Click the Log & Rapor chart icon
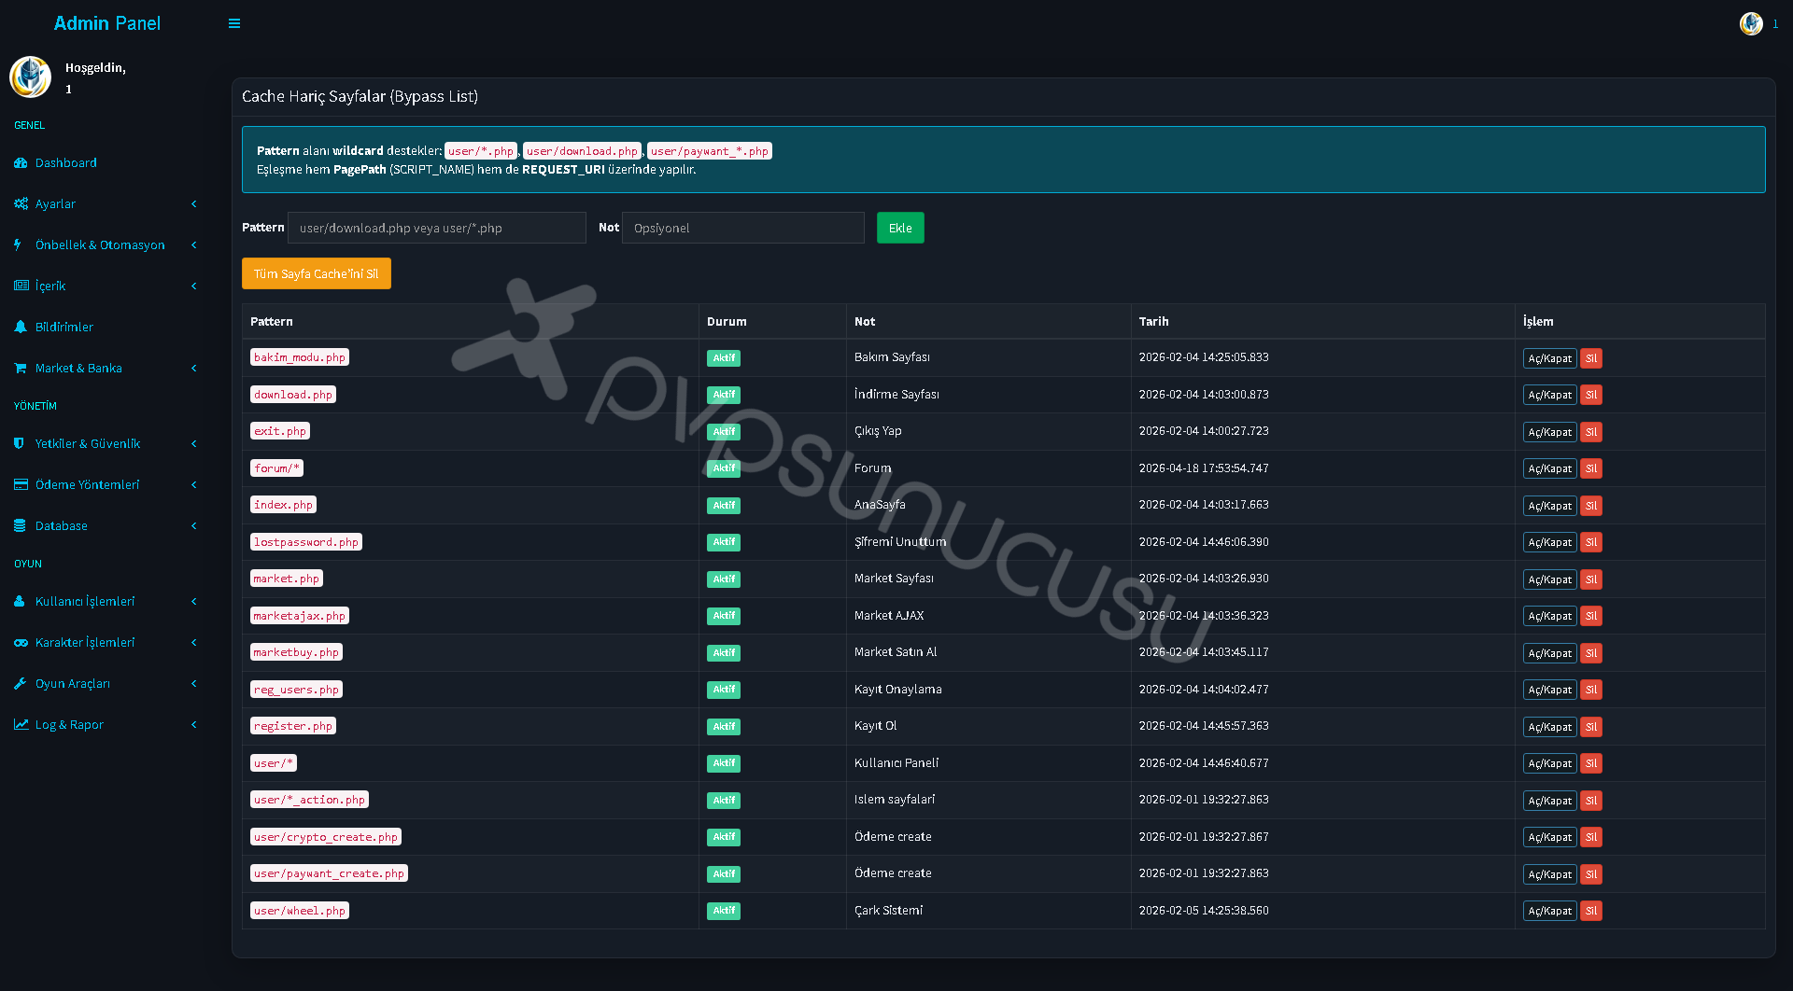The height and width of the screenshot is (991, 1793). 21,725
